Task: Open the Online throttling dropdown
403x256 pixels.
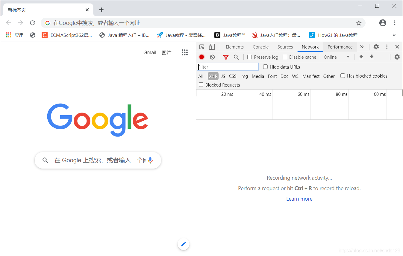Action: coord(337,57)
